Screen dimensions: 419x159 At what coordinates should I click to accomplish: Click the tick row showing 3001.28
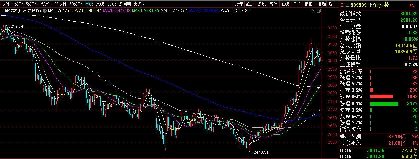379,156
